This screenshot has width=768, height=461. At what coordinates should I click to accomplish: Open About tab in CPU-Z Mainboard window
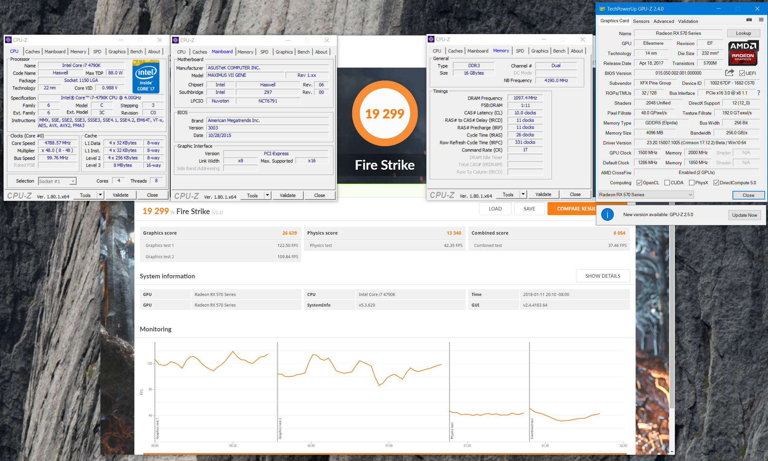[321, 52]
